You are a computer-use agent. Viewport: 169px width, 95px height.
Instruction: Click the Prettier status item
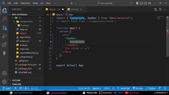point(151,88)
